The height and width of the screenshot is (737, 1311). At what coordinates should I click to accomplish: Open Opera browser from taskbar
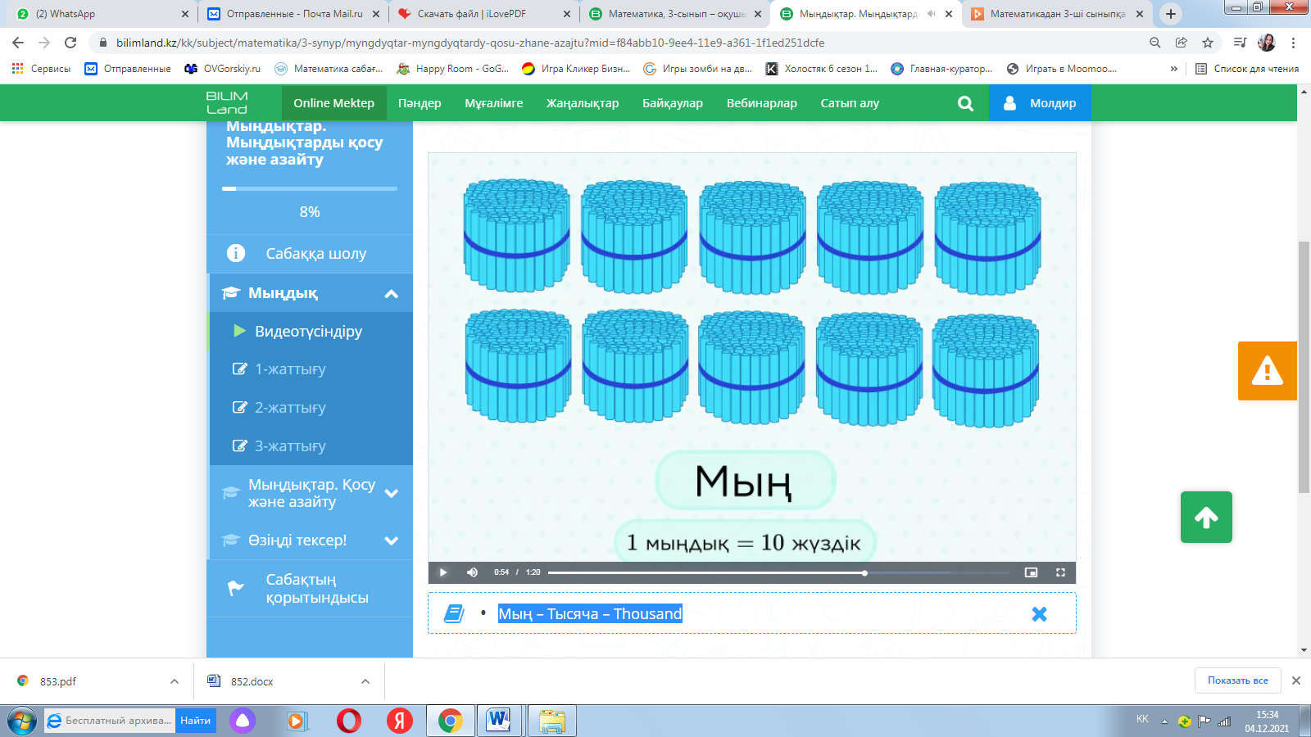(x=349, y=721)
